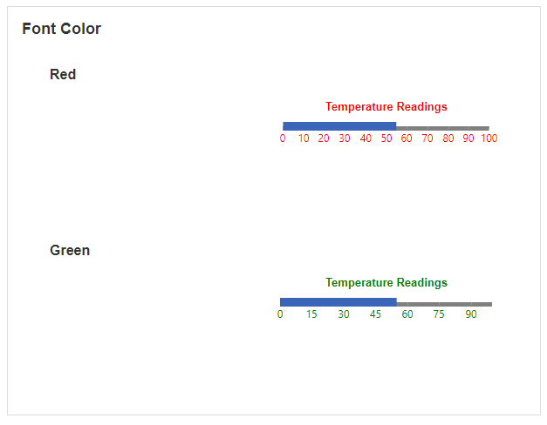Image resolution: width=547 pixels, height=425 pixels.
Task: Click green axis label 30
Action: 344,314
